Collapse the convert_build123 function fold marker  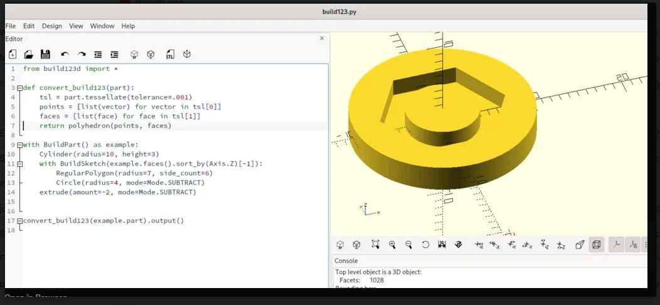pos(20,88)
